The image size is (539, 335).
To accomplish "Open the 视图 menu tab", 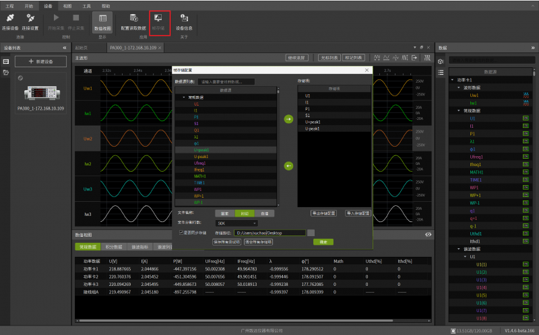I will 67,5.
